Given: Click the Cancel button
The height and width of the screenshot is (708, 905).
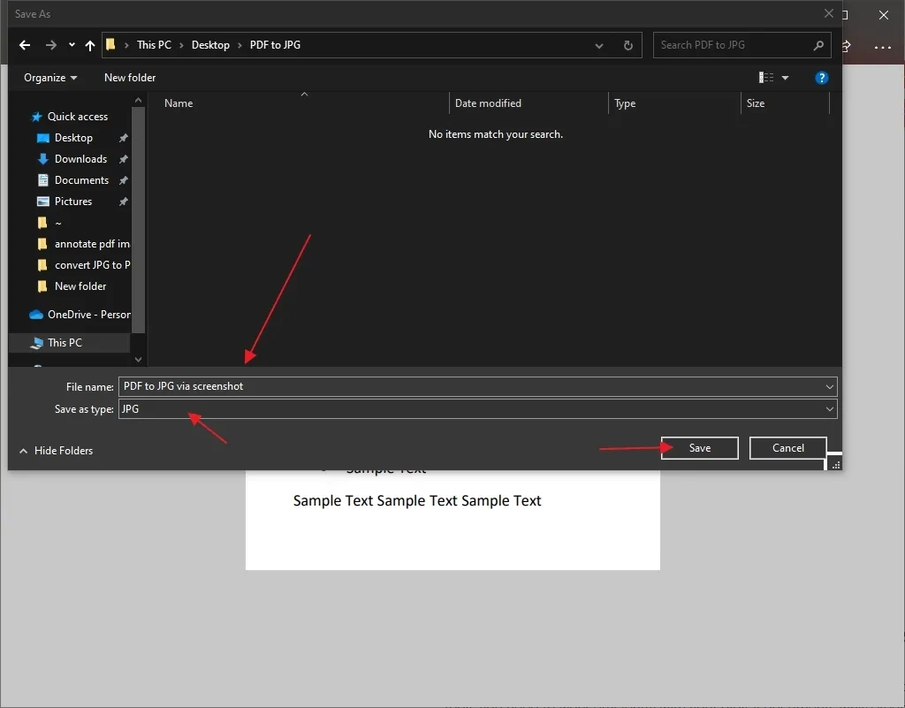Looking at the screenshot, I should point(787,448).
